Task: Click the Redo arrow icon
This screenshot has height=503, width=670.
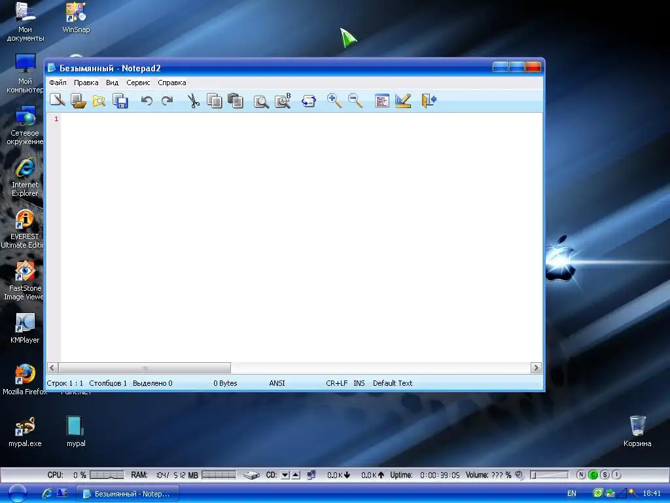Action: 167,100
